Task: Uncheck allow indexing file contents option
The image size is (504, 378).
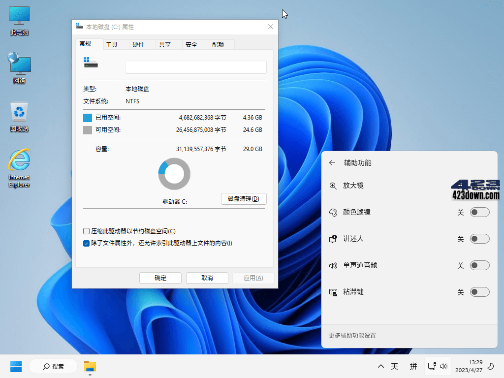Action: [86, 243]
